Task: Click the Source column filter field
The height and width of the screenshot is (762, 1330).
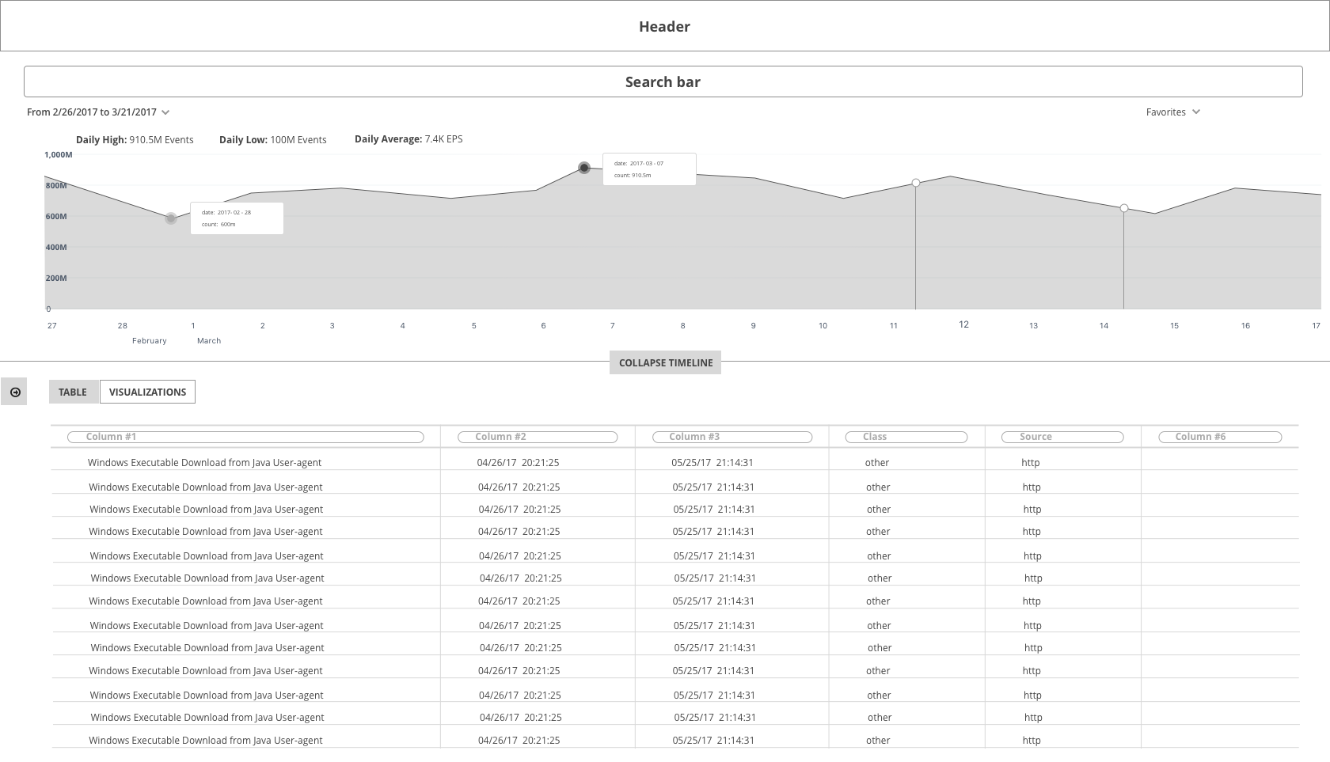Action: pos(1062,437)
